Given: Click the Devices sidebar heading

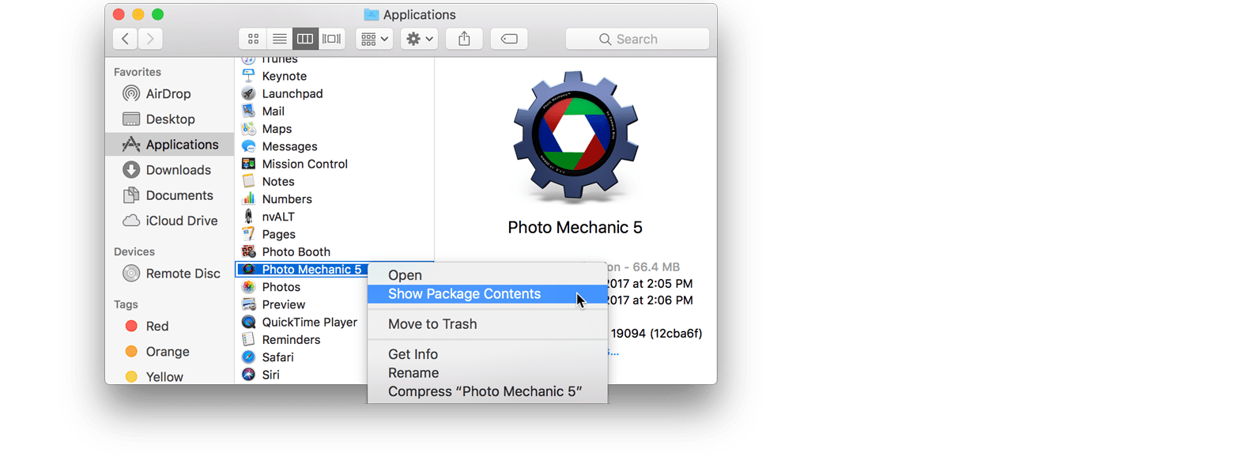Looking at the screenshot, I should click(134, 251).
